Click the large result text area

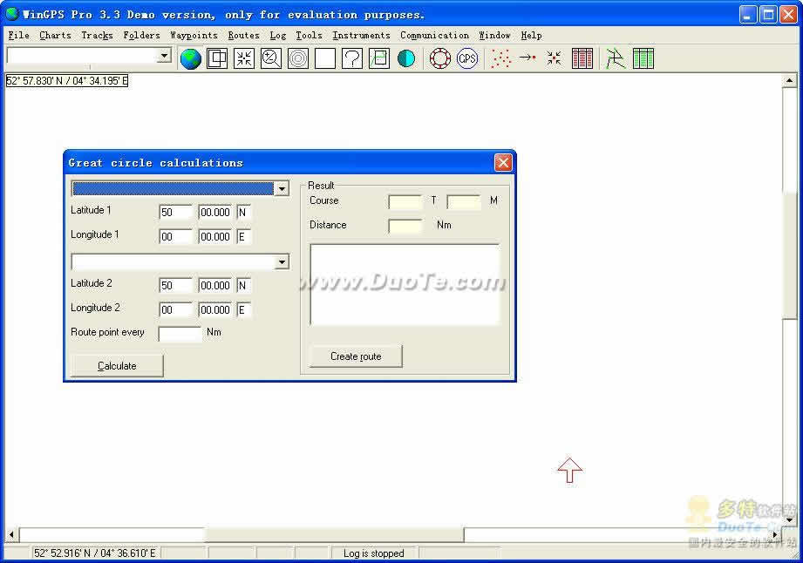405,285
